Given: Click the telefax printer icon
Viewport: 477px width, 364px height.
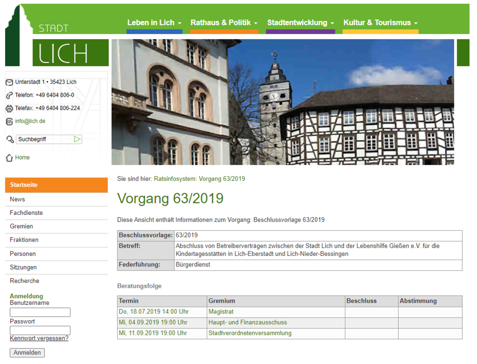Looking at the screenshot, I should (9, 109).
